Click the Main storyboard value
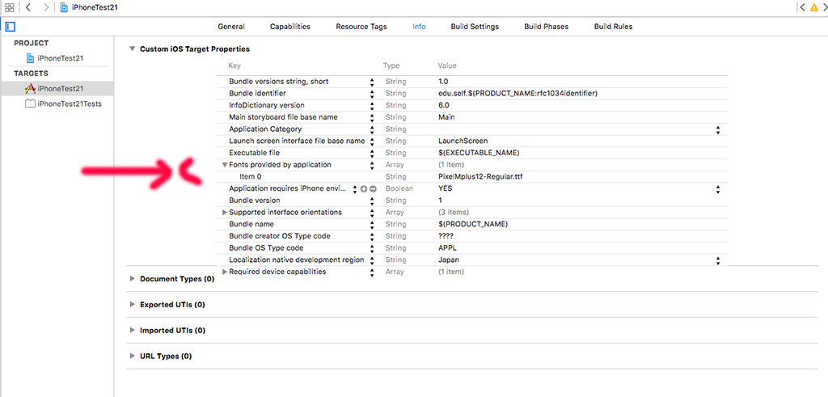Image resolution: width=828 pixels, height=397 pixels. [446, 117]
